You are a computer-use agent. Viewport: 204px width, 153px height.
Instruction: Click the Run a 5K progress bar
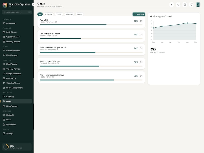pos(91,25)
